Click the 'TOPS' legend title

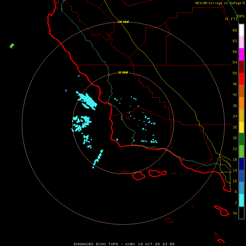tap(240, 16)
